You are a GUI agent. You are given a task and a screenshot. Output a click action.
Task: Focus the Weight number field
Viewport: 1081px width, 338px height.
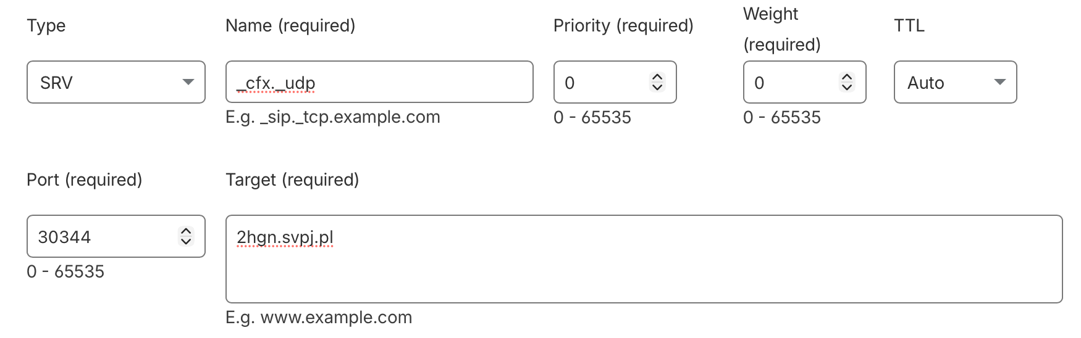tap(791, 82)
